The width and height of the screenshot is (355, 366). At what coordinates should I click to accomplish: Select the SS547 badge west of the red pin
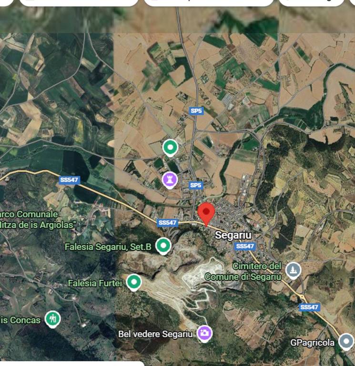point(167,223)
